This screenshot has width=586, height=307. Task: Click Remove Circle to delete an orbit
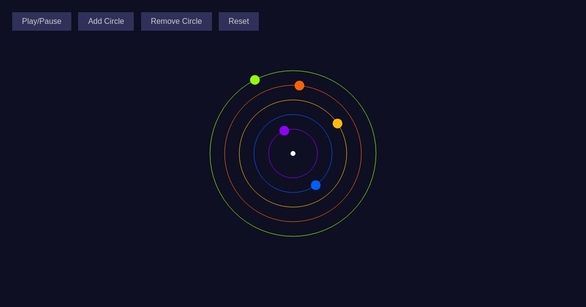(x=176, y=21)
